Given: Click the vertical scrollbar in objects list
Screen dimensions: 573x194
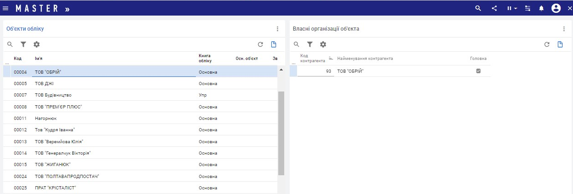Looking at the screenshot, I should tap(281, 133).
